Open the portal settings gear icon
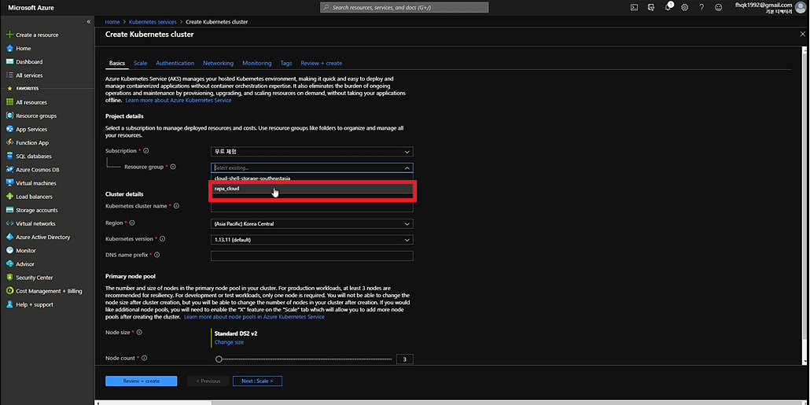810x405 pixels. point(684,7)
